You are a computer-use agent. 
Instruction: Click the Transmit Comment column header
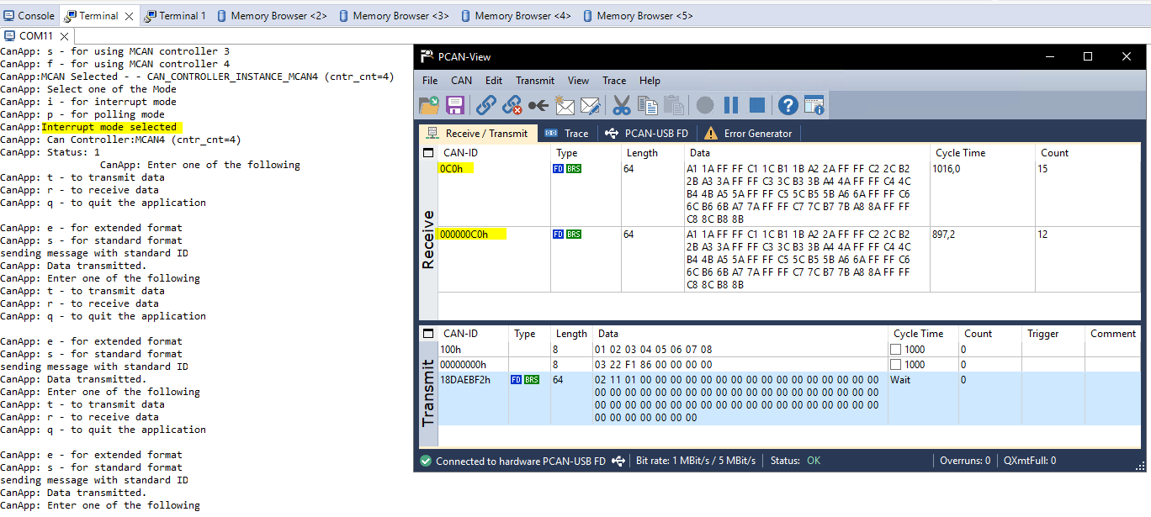(1112, 334)
